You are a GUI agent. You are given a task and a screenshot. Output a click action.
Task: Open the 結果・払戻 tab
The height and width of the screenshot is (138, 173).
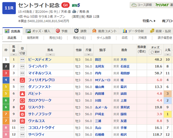click(x=160, y=31)
